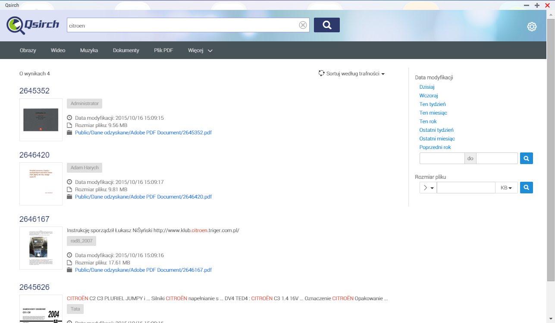The height and width of the screenshot is (323, 555).
Task: Click folder icon for 2646420.pdf path
Action: [69, 197]
